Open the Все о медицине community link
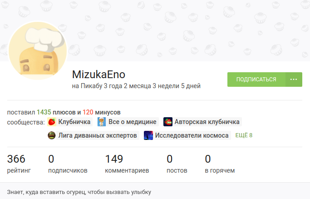 click(133, 122)
